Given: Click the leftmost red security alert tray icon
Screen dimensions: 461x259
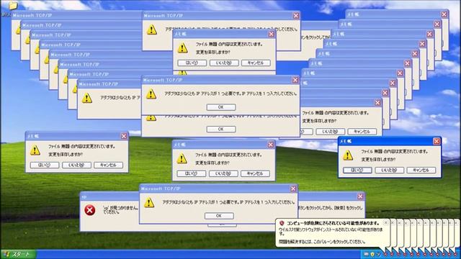Looking at the screenshot, I should pyautogui.click(x=385, y=254).
